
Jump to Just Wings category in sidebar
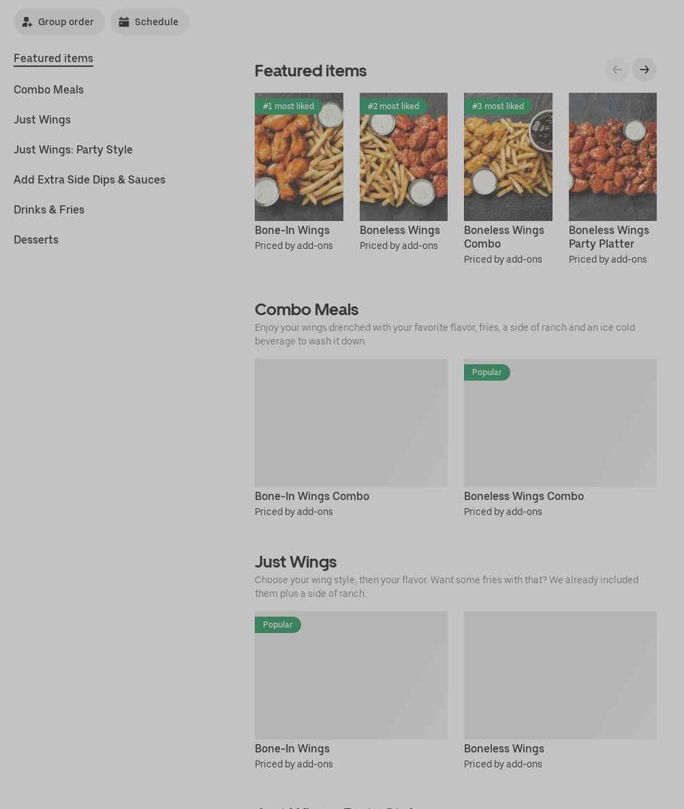[42, 119]
